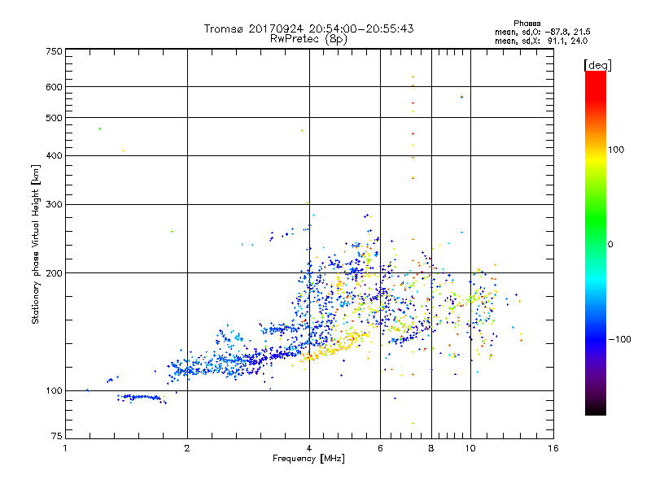The height and width of the screenshot is (488, 651).
Task: Click the x-axis '2' tick label
Action: [187, 448]
